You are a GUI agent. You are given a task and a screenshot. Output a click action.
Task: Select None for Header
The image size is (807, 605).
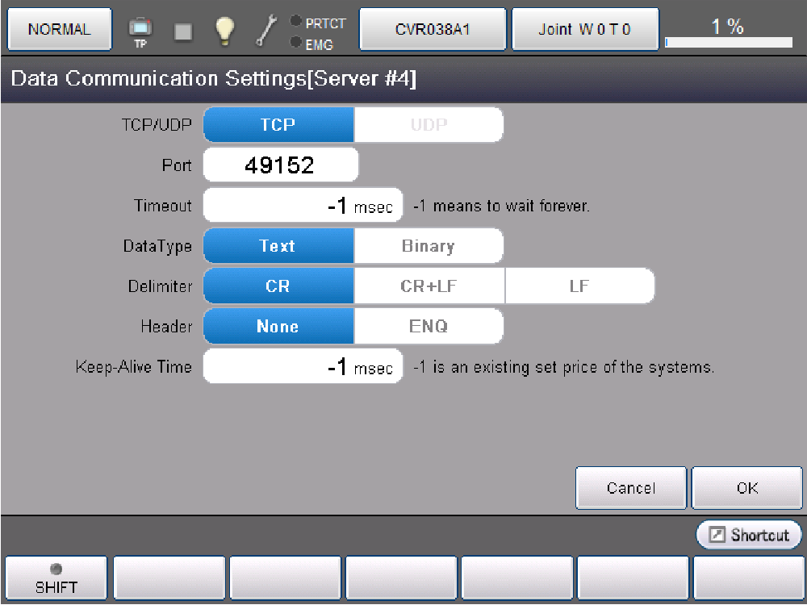click(x=278, y=327)
